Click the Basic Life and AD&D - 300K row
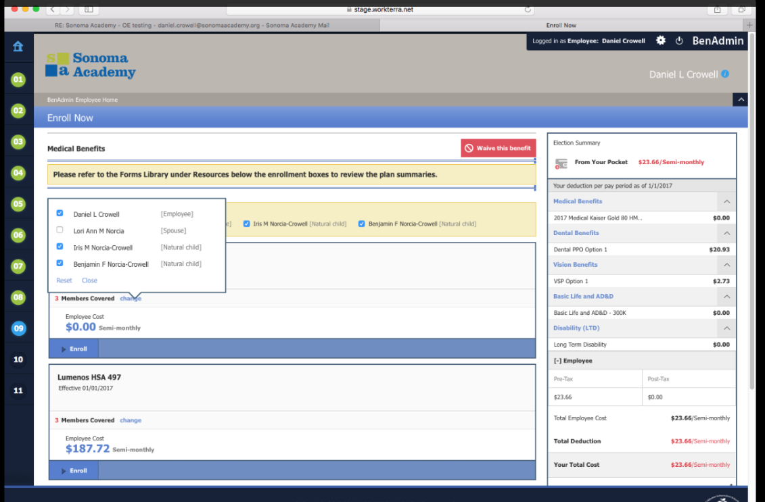This screenshot has width=765, height=502. click(642, 313)
